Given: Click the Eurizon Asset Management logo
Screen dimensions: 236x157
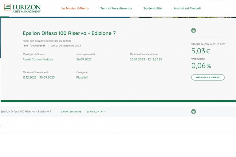Looking at the screenshot, I should click(22, 8).
